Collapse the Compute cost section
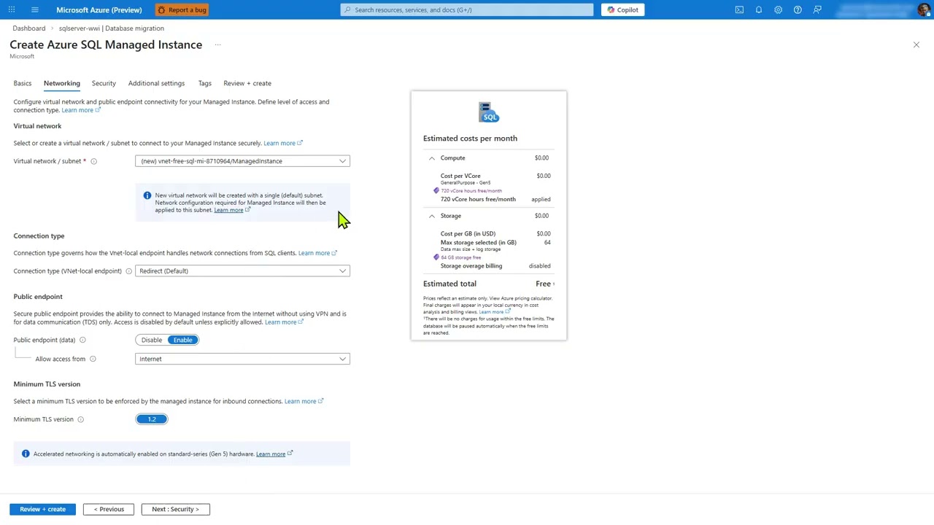This screenshot has height=525, width=934. coord(432,158)
